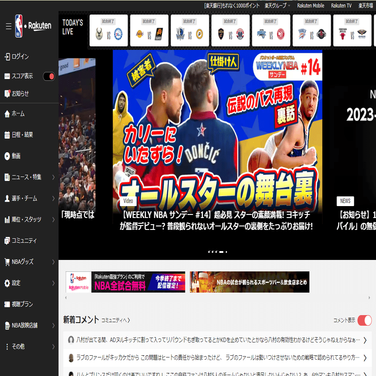The width and height of the screenshot is (376, 376).
Task: Open the hamburger menu icon
Action: [x=9, y=26]
